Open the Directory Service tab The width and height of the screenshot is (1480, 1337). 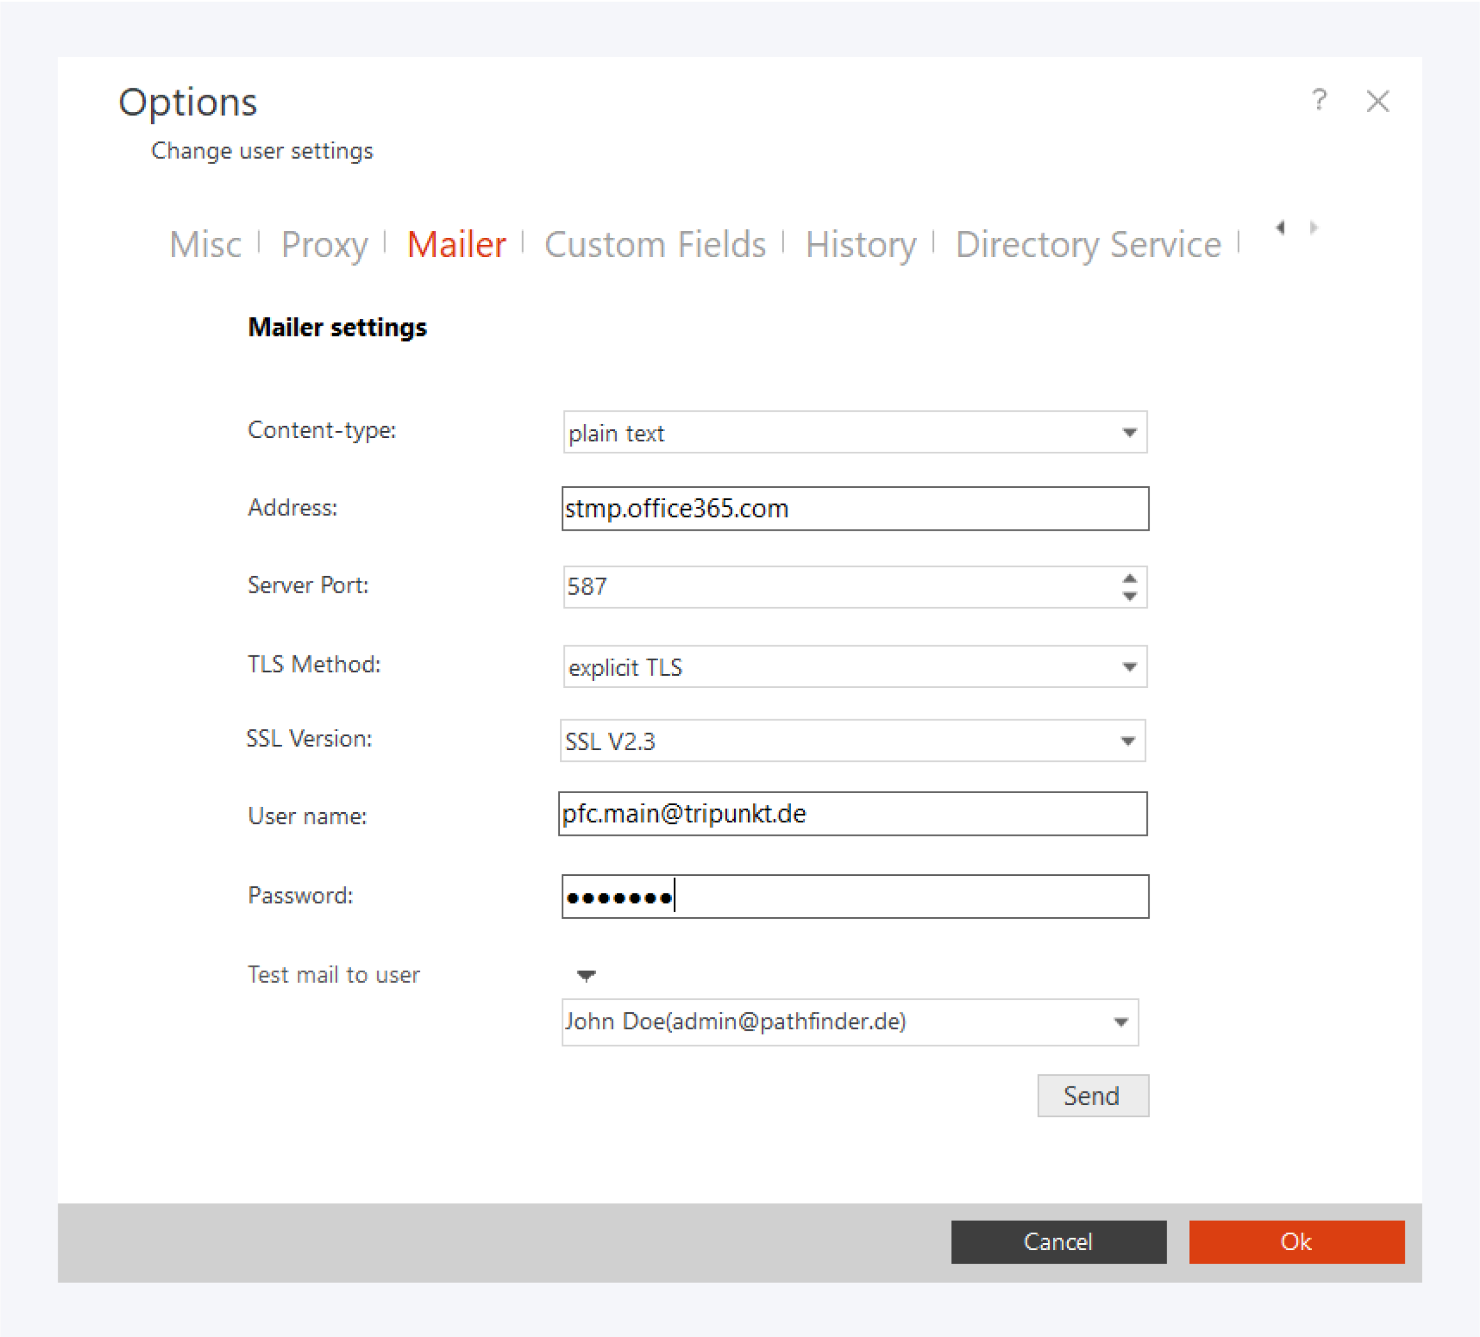pos(1088,244)
